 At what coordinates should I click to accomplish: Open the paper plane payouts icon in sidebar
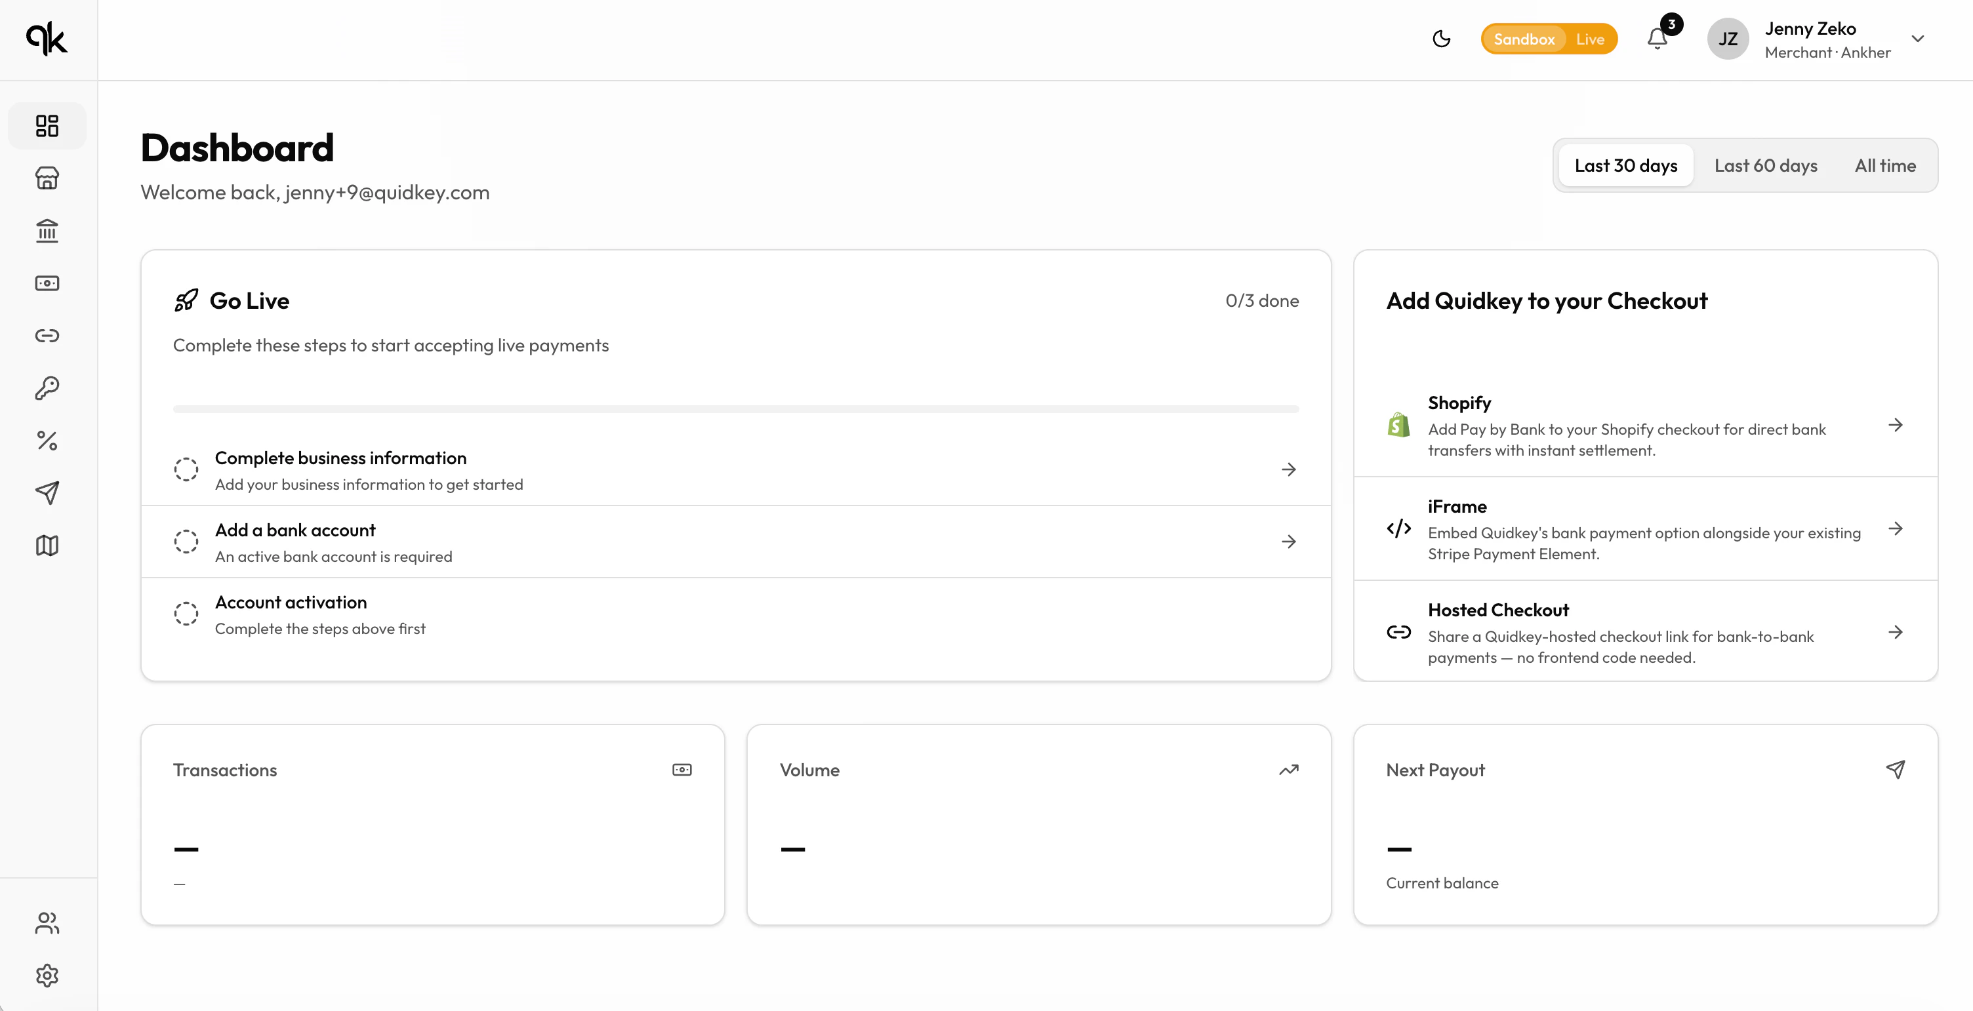47,493
